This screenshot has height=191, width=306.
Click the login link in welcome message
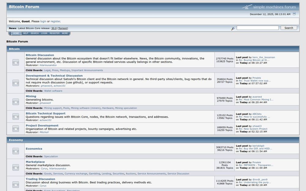point(43,21)
